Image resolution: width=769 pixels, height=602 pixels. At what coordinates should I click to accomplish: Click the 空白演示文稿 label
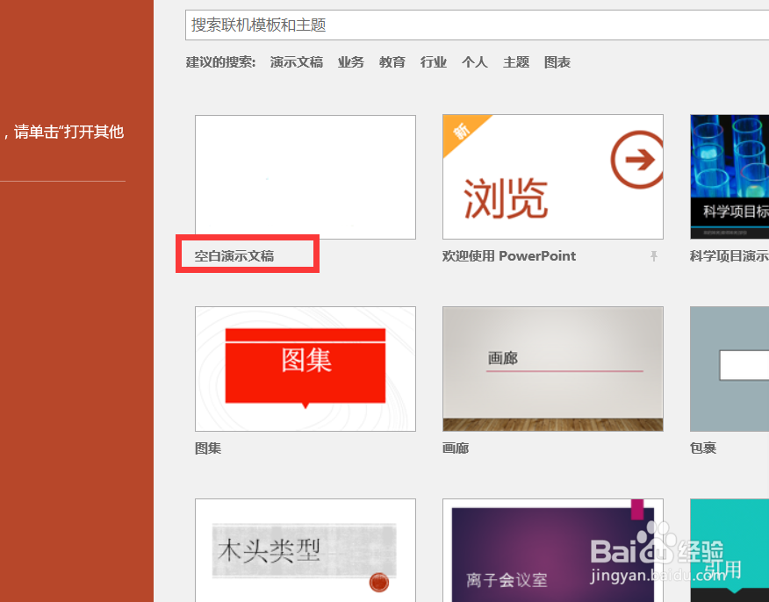click(x=234, y=256)
